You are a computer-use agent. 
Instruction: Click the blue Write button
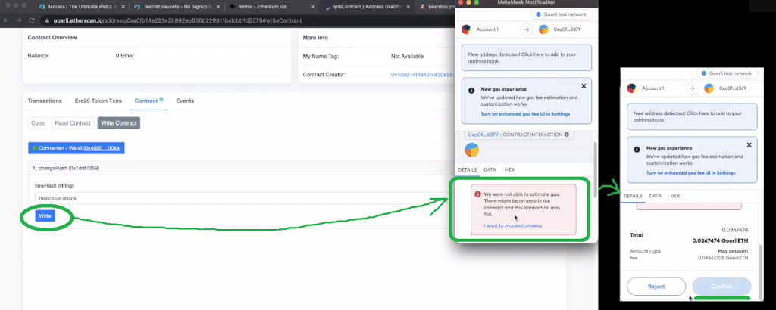(45, 216)
